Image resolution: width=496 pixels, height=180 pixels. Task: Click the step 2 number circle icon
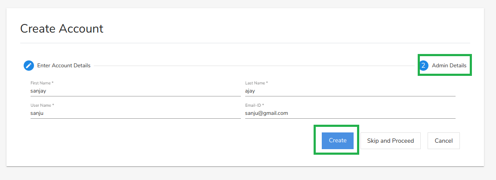tap(424, 66)
